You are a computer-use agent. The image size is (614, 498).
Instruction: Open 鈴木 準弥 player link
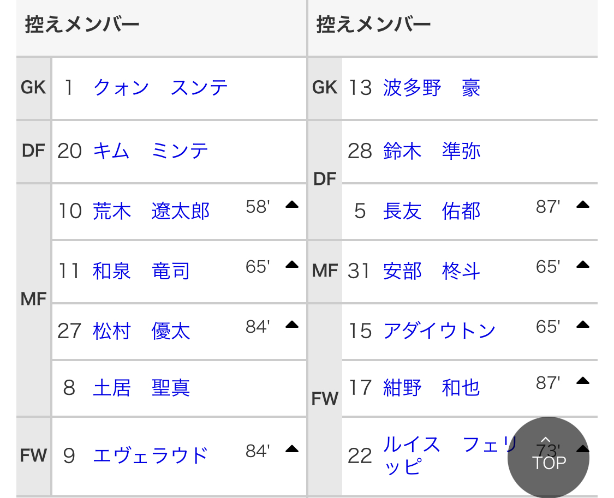coord(431,151)
